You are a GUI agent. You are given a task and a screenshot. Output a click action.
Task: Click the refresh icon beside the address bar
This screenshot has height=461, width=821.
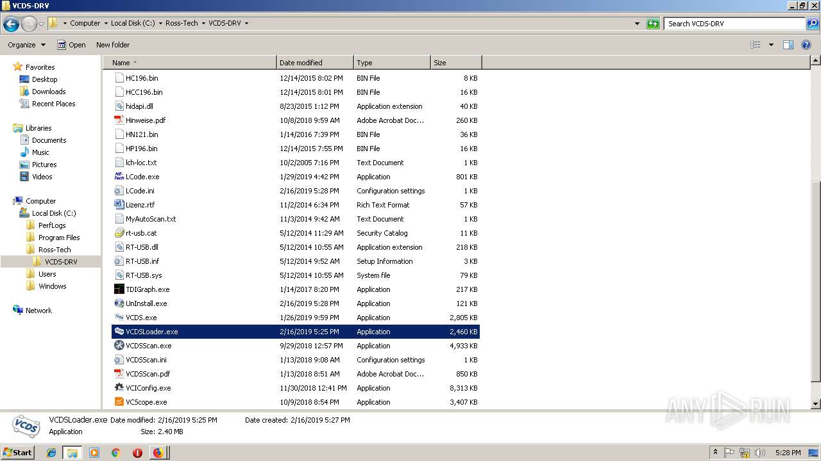click(x=653, y=24)
